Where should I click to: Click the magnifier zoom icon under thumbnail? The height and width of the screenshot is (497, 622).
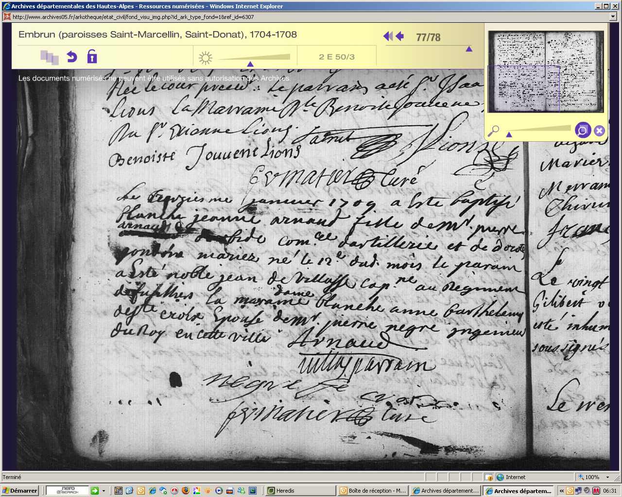493,131
